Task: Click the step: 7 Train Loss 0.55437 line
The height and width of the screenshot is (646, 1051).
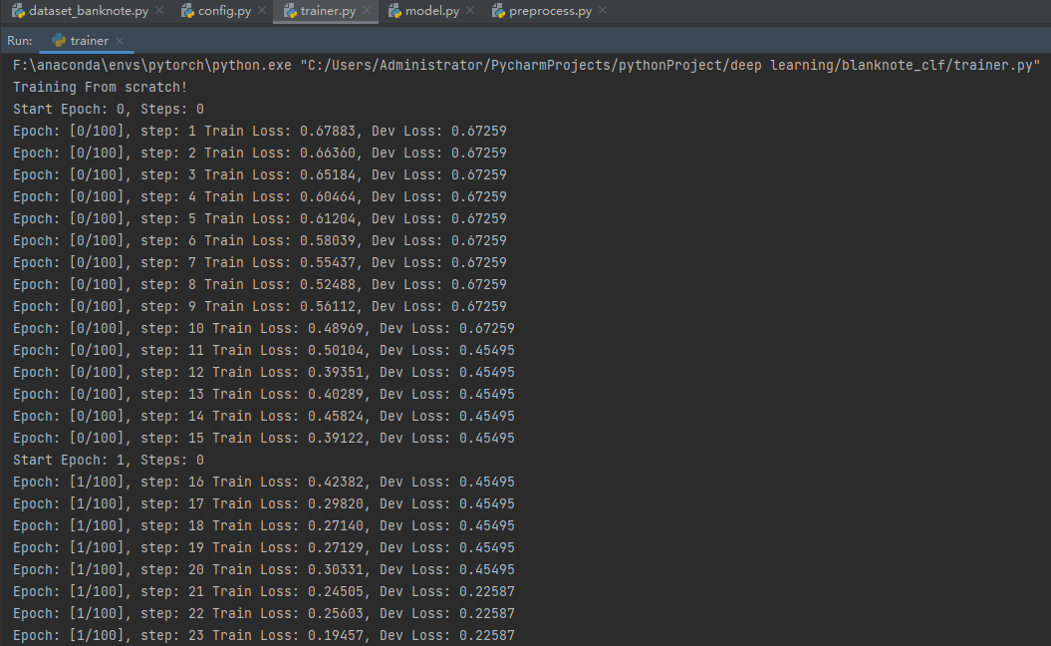Action: pos(260,263)
